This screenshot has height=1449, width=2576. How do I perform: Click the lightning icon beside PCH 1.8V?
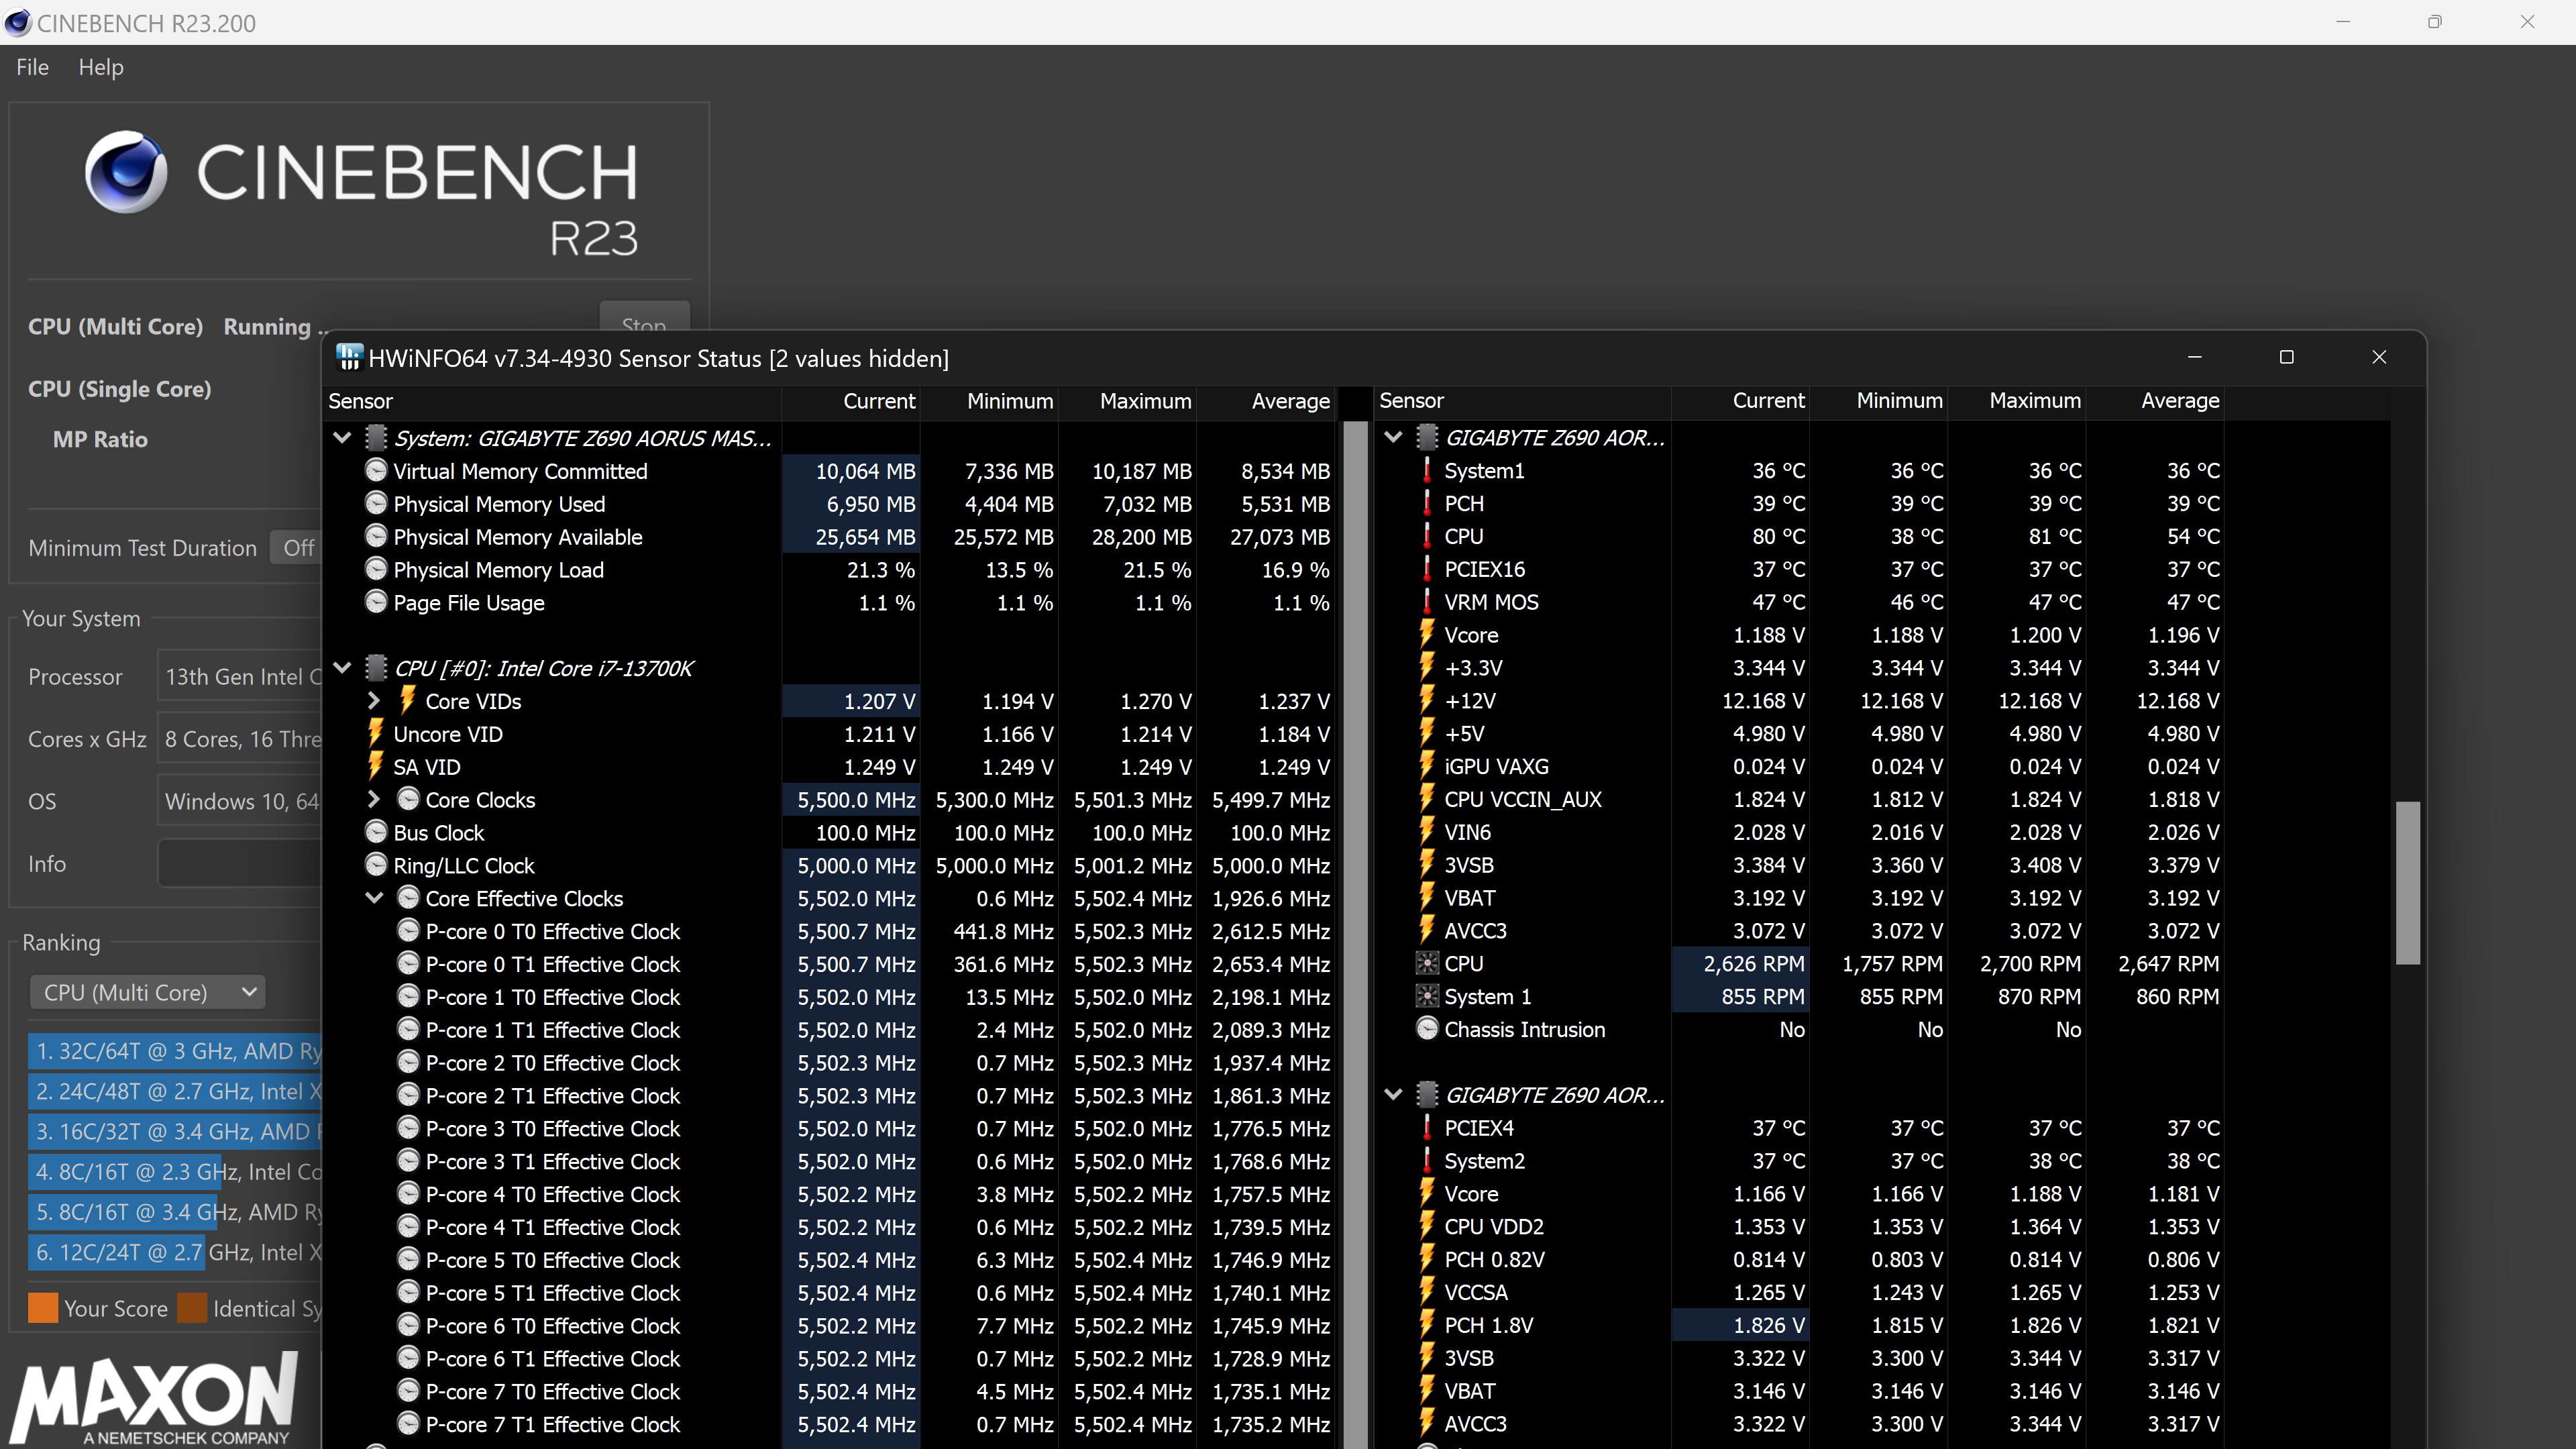click(1427, 1325)
